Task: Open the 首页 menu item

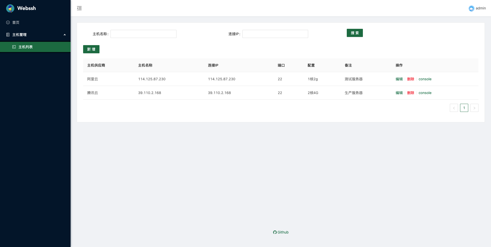Action: click(x=16, y=22)
